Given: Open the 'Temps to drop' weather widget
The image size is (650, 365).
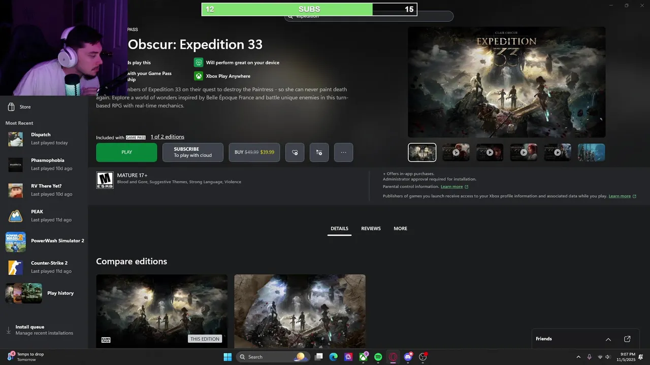Looking at the screenshot, I should coord(25,357).
